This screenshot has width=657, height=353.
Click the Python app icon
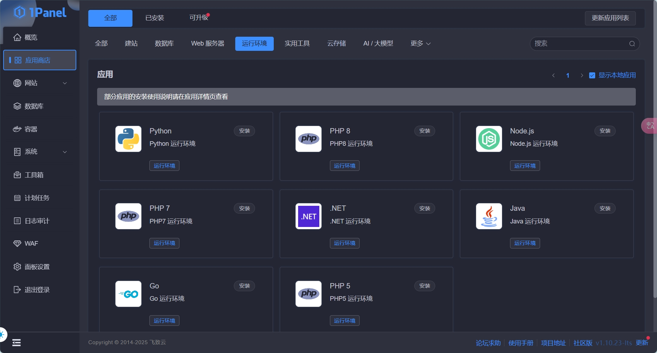tap(128, 139)
